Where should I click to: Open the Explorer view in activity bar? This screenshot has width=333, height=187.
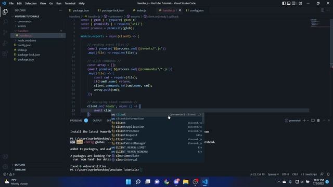pyautogui.click(x=5, y=11)
